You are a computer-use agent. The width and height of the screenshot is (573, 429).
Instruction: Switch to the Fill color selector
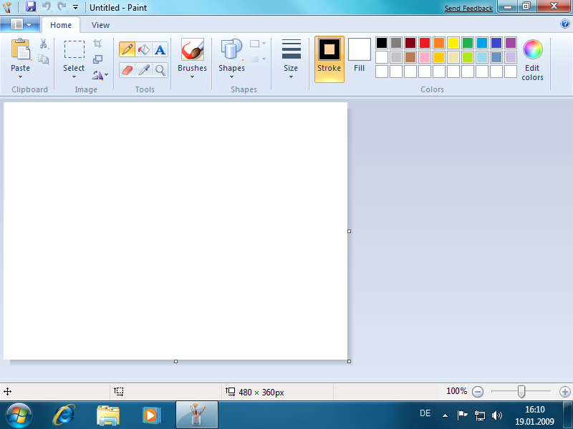pos(359,59)
